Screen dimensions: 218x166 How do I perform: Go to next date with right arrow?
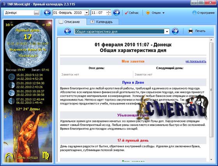pyautogui.click(x=116, y=12)
